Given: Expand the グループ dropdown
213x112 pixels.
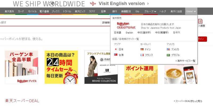Looking at the screenshot, I should [150, 11].
